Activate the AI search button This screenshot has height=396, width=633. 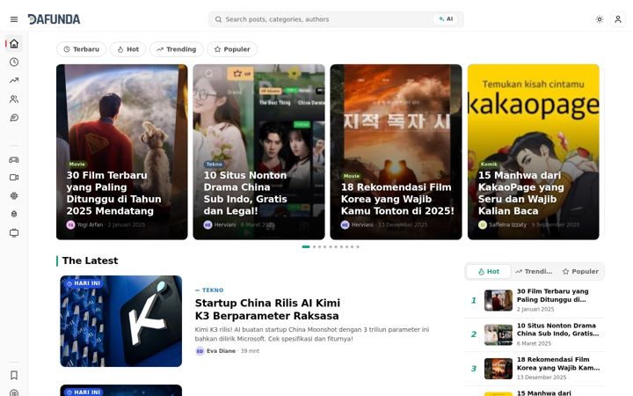click(446, 19)
